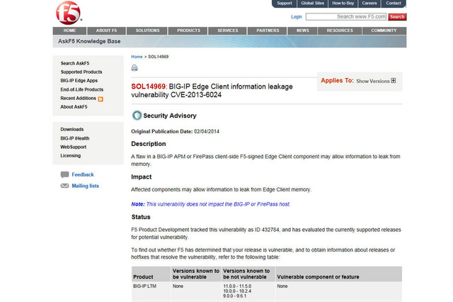Click Versions known to be vulnerable header
Viewport: 453px width, 302px height.
point(196,274)
